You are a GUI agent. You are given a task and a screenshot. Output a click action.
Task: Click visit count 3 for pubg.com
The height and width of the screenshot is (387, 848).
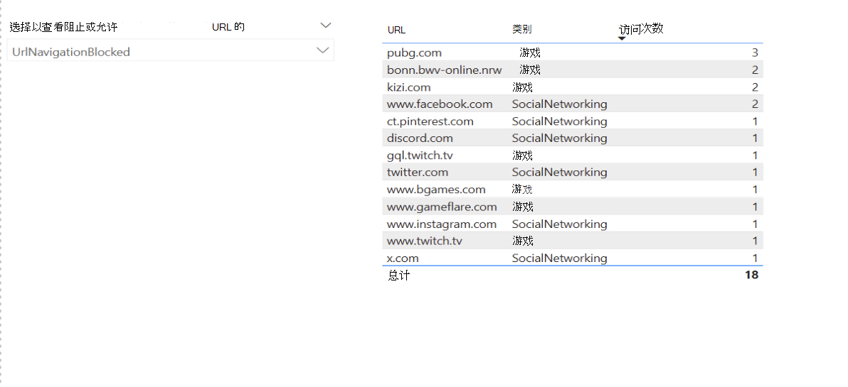click(755, 53)
